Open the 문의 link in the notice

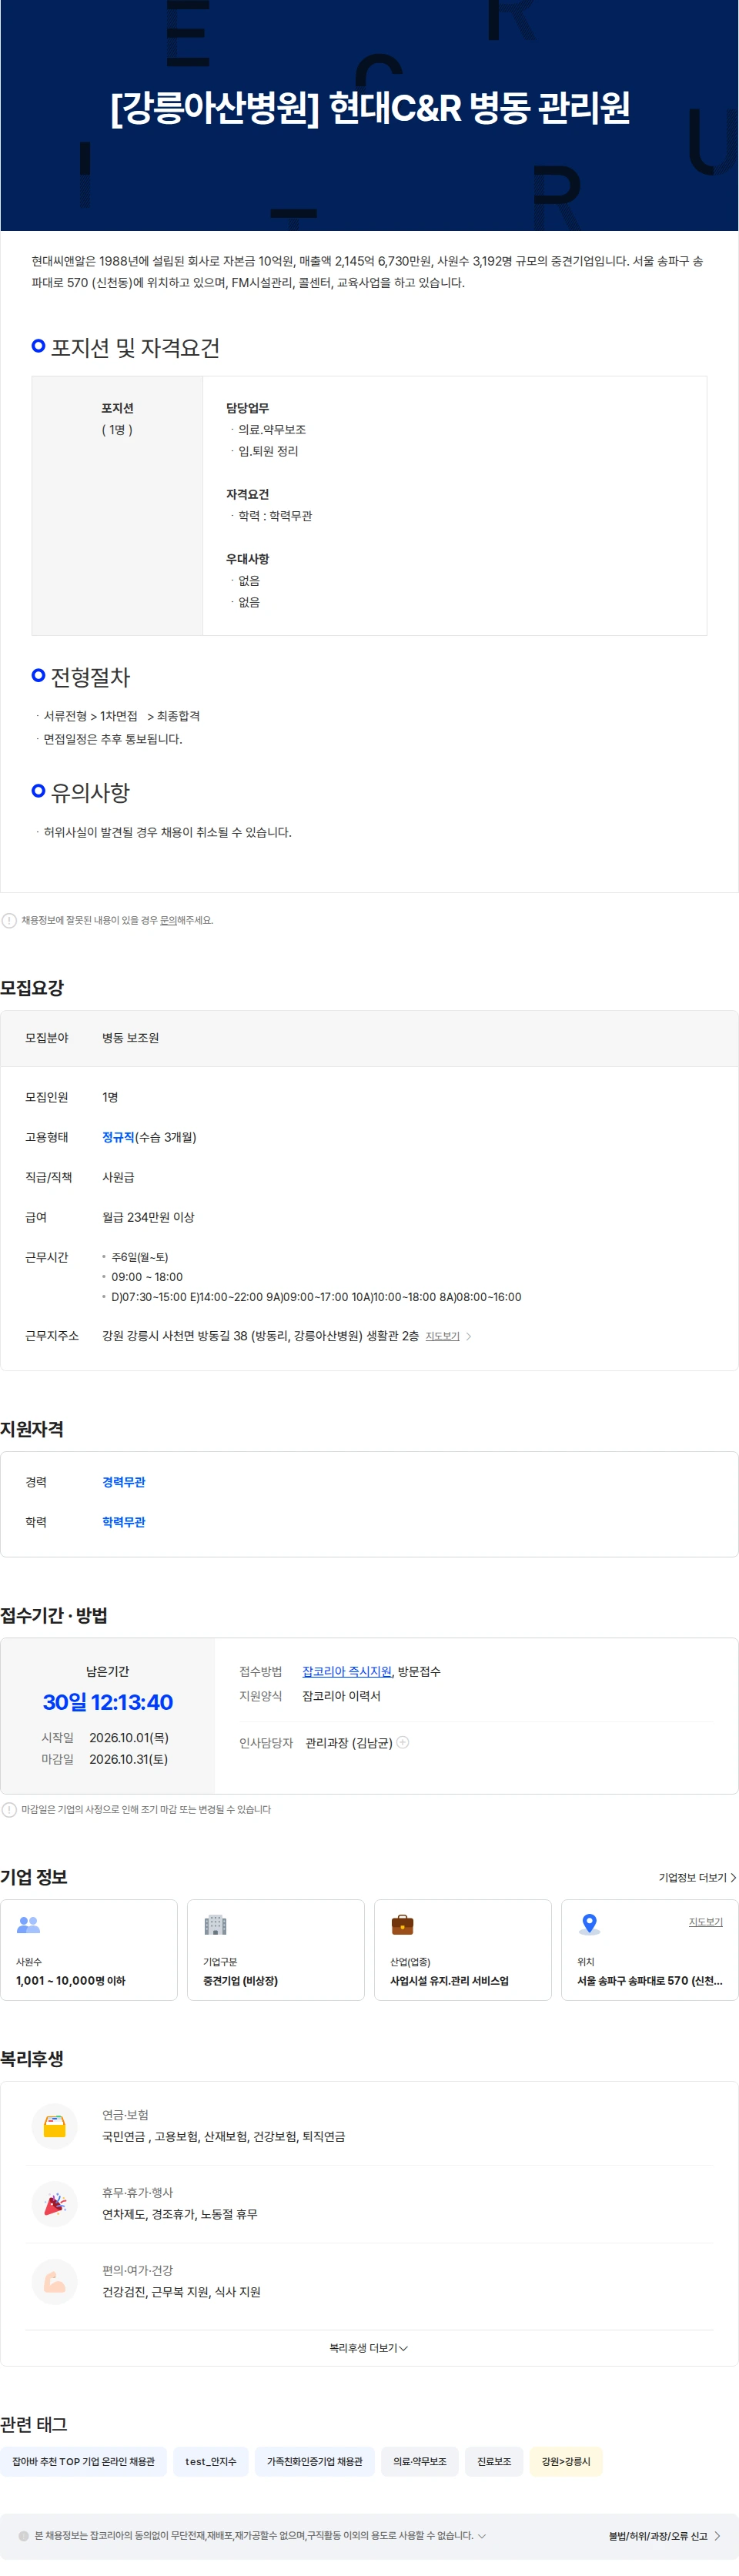(x=168, y=920)
